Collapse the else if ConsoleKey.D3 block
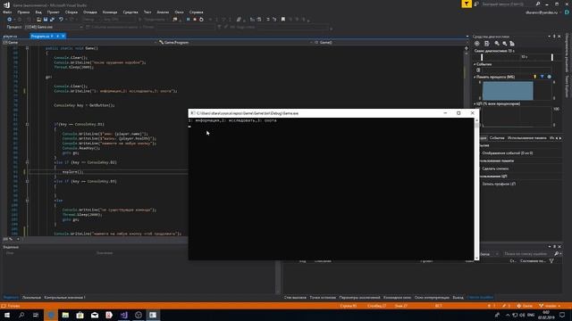572x321 pixels. click(x=27, y=181)
